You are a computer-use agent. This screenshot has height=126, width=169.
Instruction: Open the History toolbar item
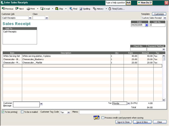click(x=98, y=9)
